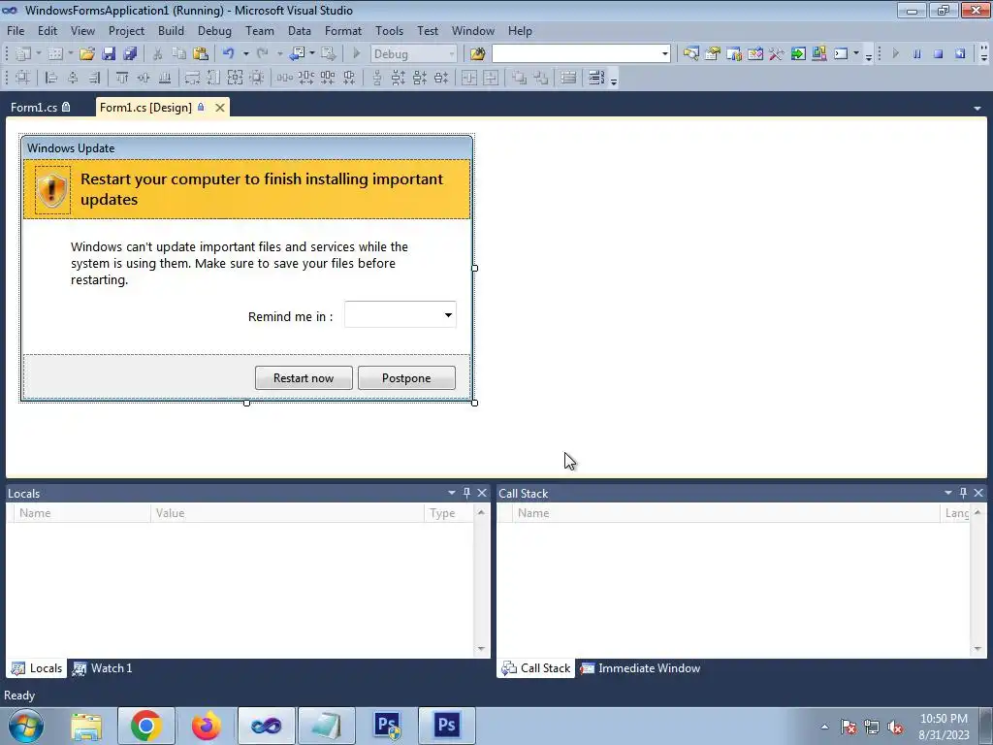Click the Save All toolbar icon

click(x=131, y=54)
